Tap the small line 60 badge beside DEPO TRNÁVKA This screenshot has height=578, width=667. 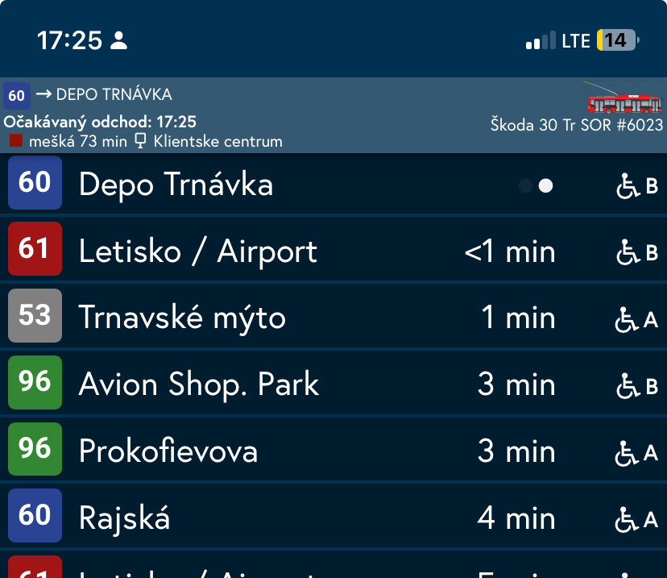pos(17,95)
